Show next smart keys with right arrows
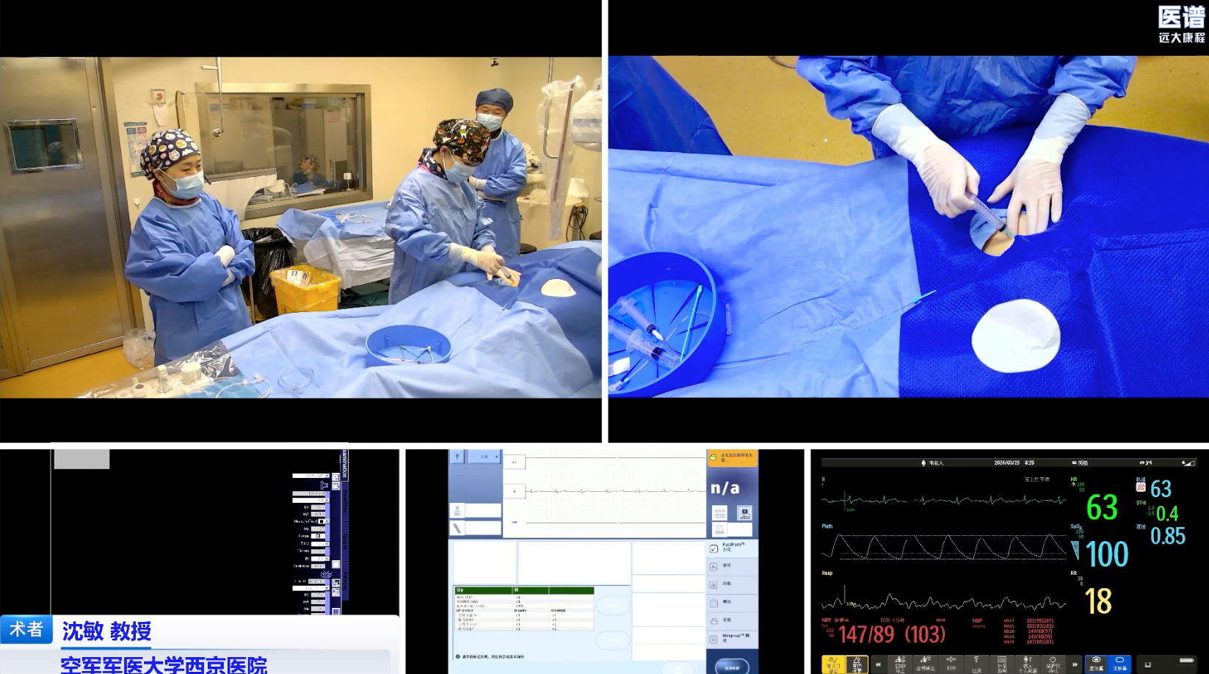The height and width of the screenshot is (674, 1209). pyautogui.click(x=1075, y=664)
